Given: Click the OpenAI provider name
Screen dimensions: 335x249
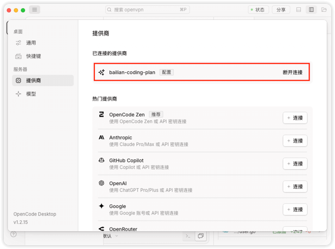Looking at the screenshot, I should [x=118, y=183].
